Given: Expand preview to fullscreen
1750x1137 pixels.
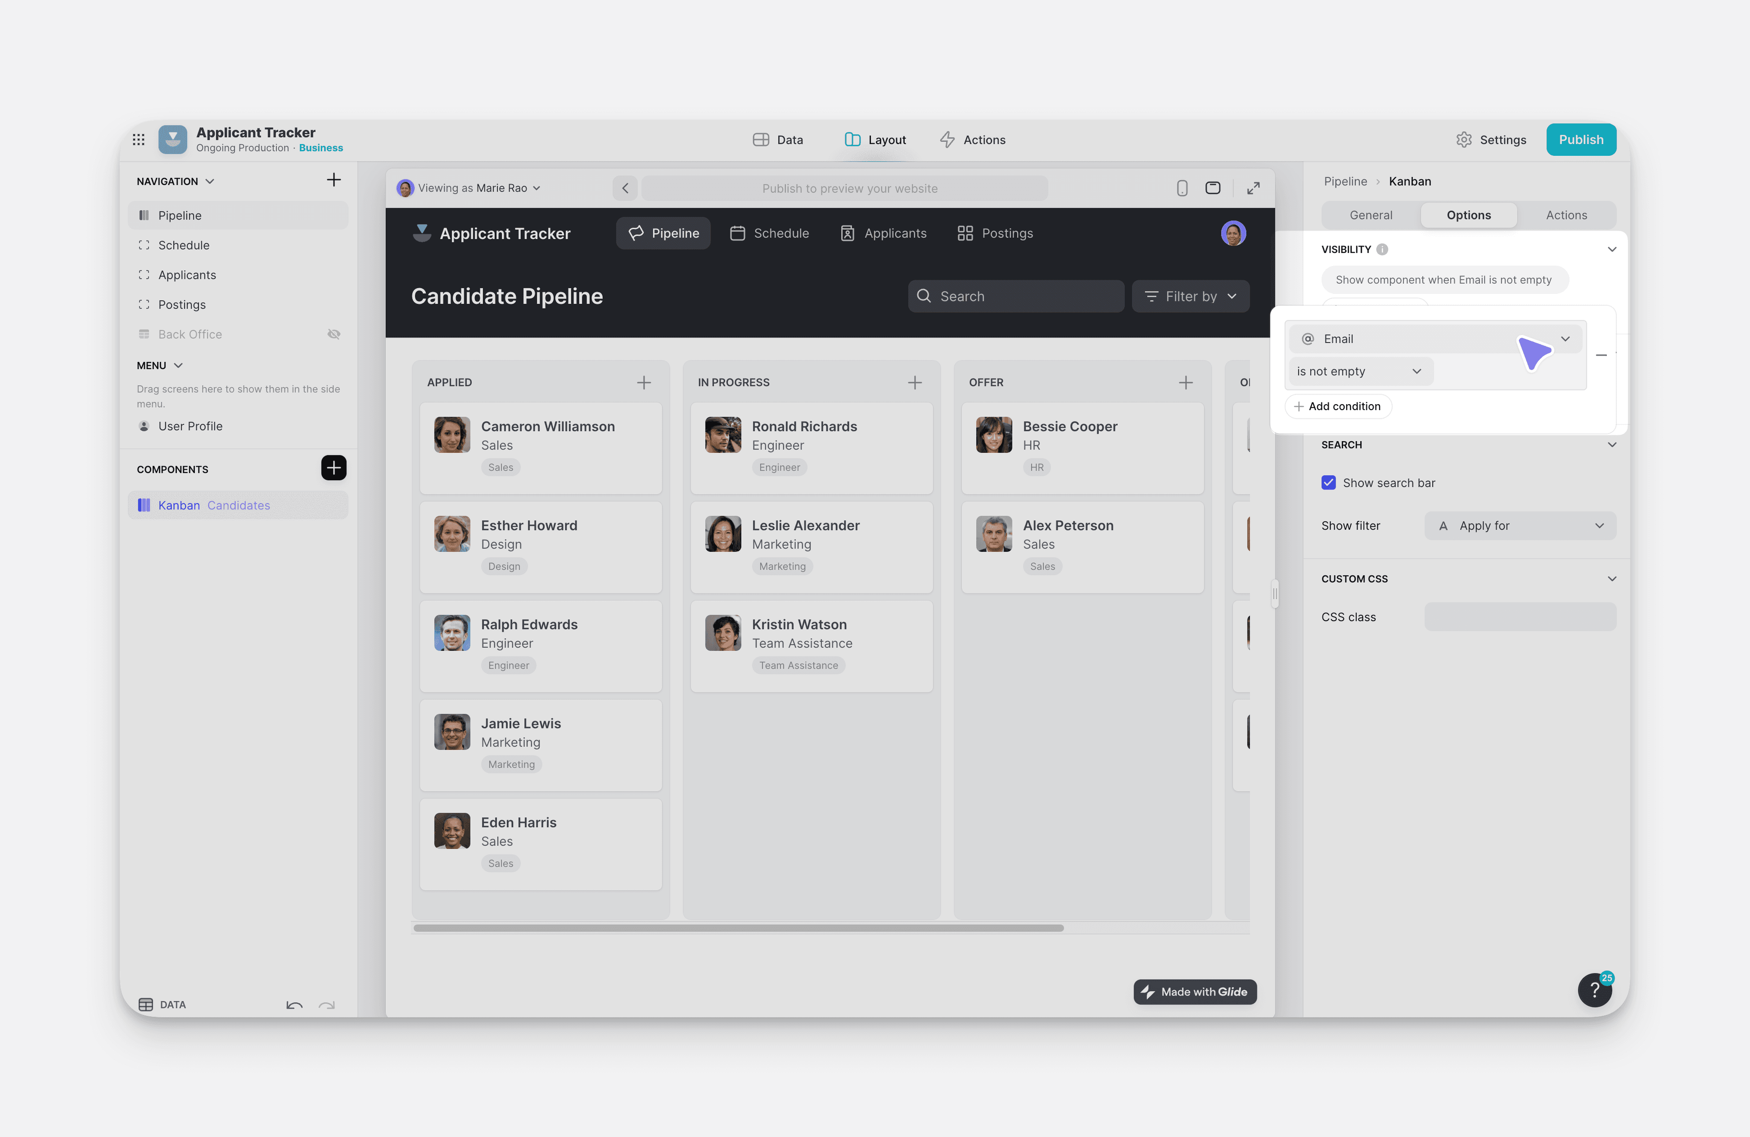Looking at the screenshot, I should (1254, 188).
